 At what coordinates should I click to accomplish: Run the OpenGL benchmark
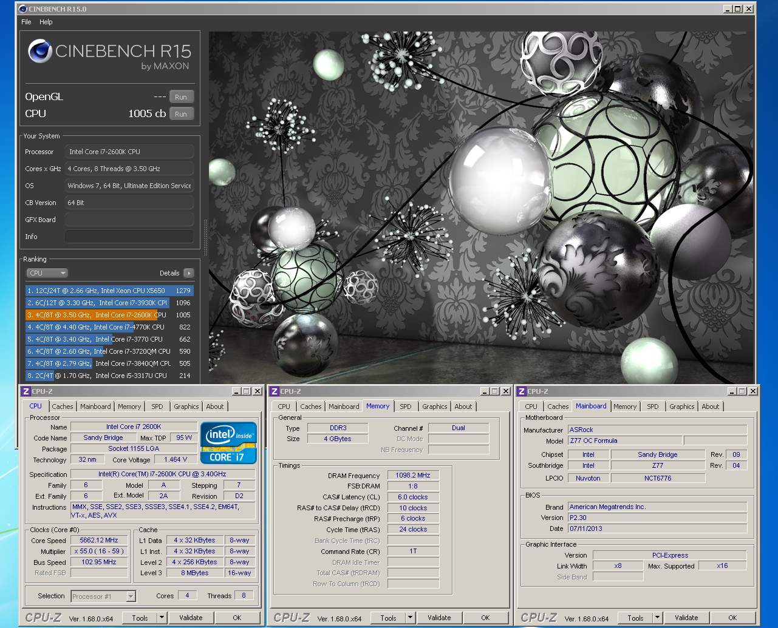(181, 97)
